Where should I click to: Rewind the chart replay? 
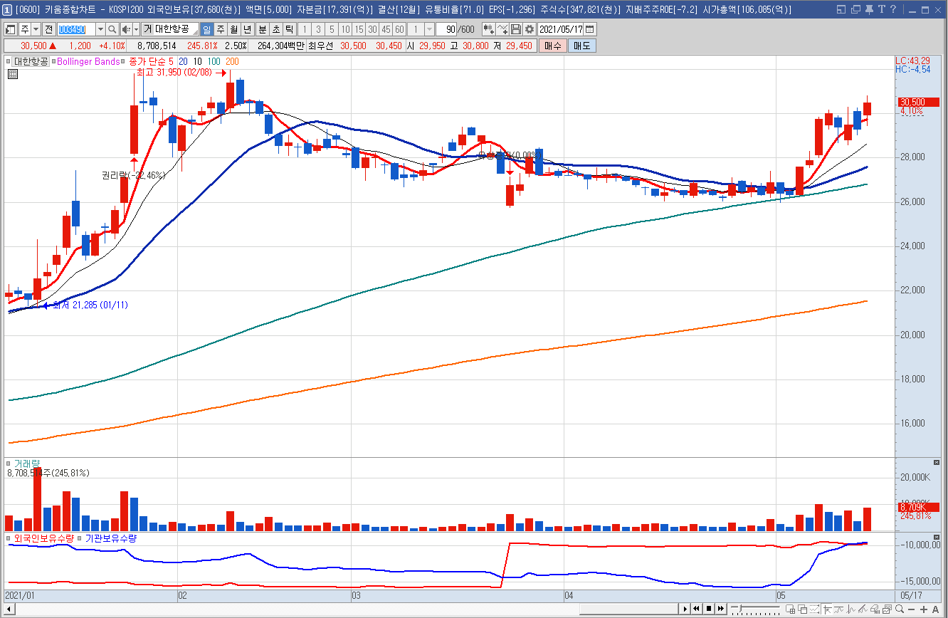pos(696,609)
